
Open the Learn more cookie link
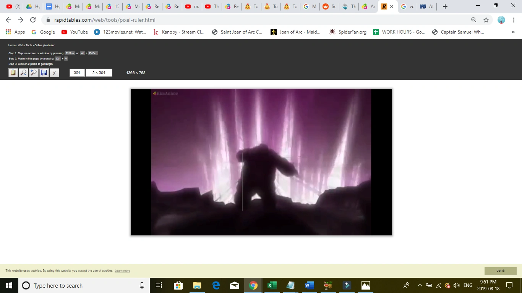122,271
